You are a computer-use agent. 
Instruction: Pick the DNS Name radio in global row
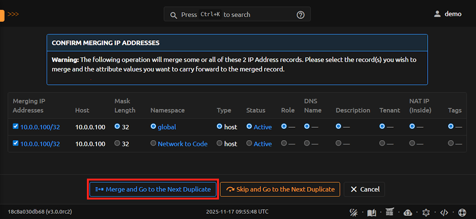point(307,127)
